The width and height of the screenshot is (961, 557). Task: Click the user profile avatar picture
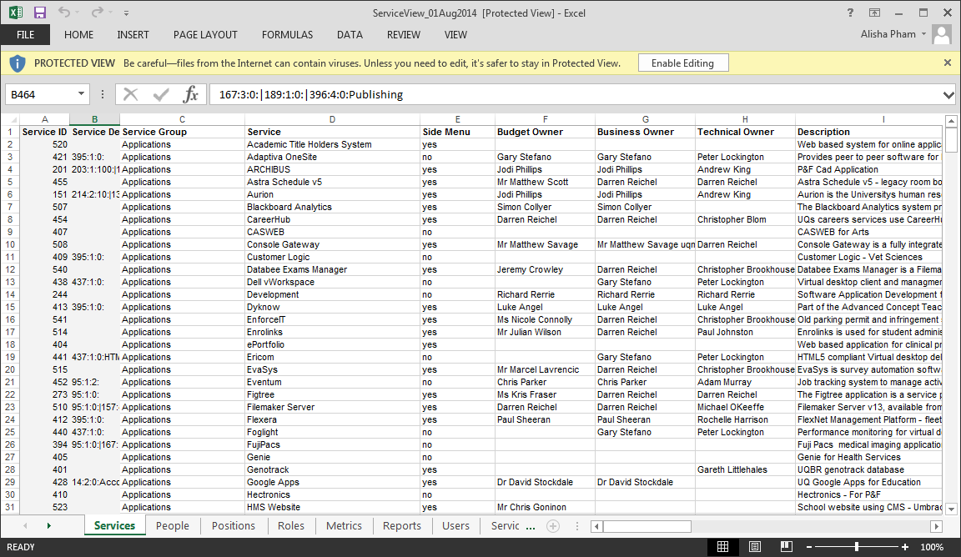tap(942, 34)
